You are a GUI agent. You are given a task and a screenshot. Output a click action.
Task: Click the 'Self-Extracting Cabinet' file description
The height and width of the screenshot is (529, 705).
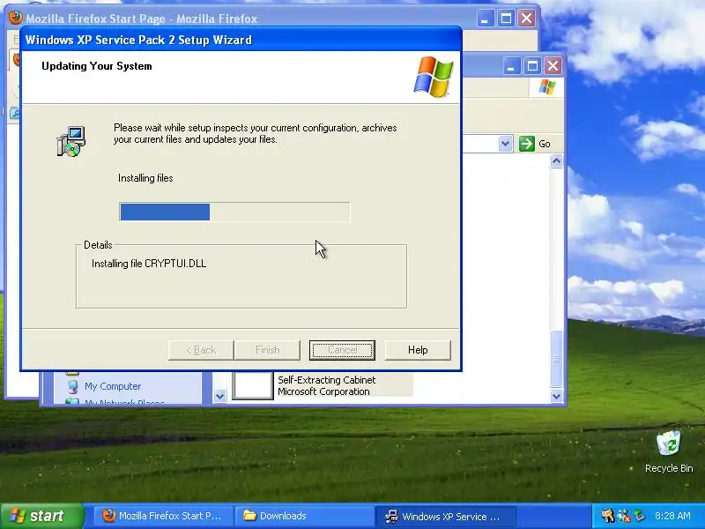click(326, 380)
